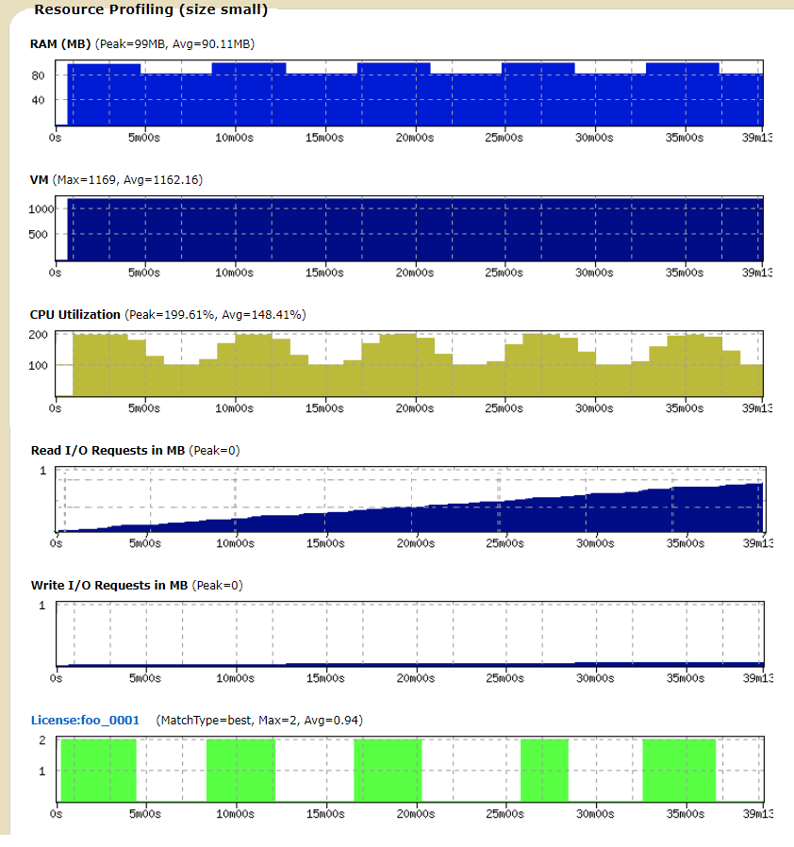
Task: Click the 30m00s marker under the VM chart
Action: click(x=594, y=273)
